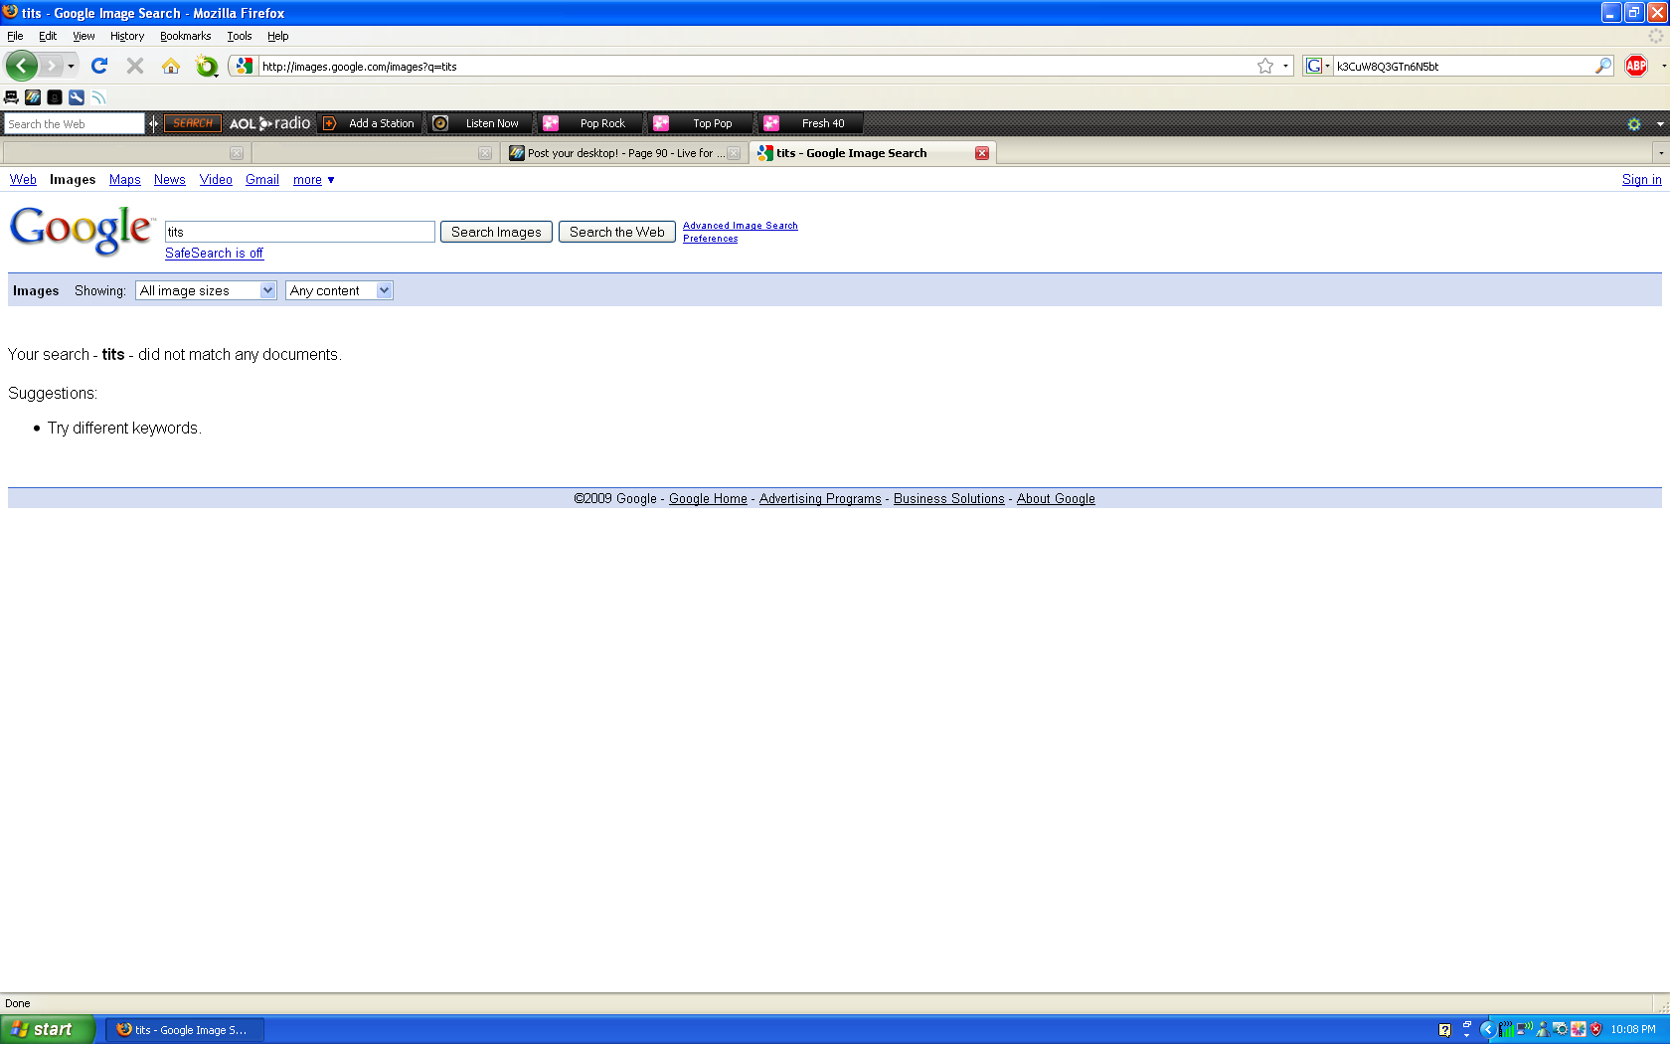This screenshot has width=1670, height=1044.
Task: Open the Windows Security shield tray icon
Action: (x=1596, y=1030)
